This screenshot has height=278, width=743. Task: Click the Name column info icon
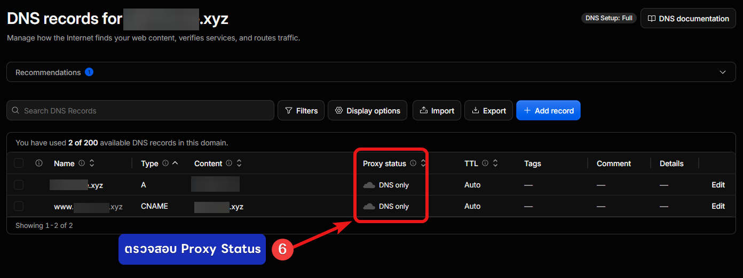(x=82, y=163)
